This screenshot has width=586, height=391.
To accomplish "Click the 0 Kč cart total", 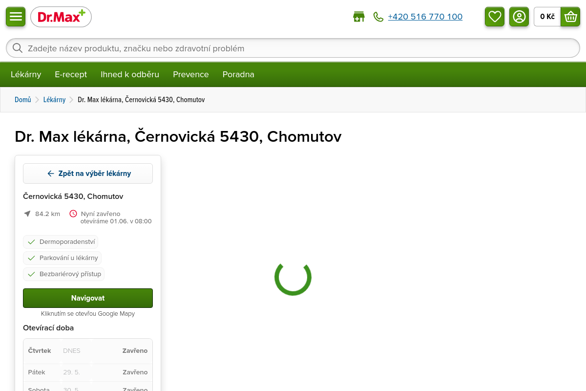I will click(547, 17).
